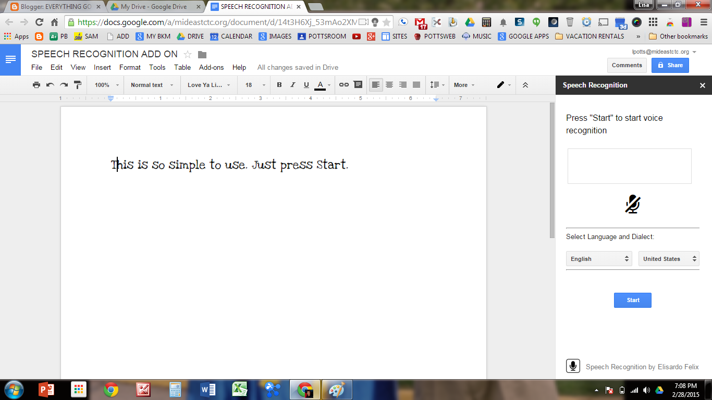The width and height of the screenshot is (712, 400).
Task: Toggle underline formatting
Action: pyautogui.click(x=306, y=85)
